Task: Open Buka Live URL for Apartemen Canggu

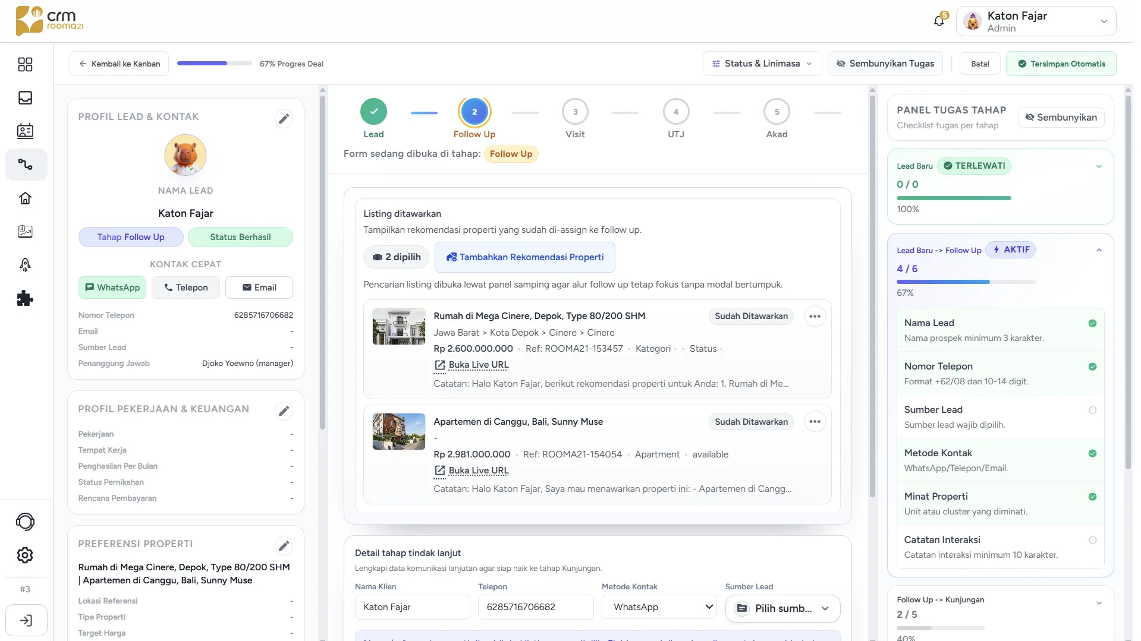Action: coord(472,471)
